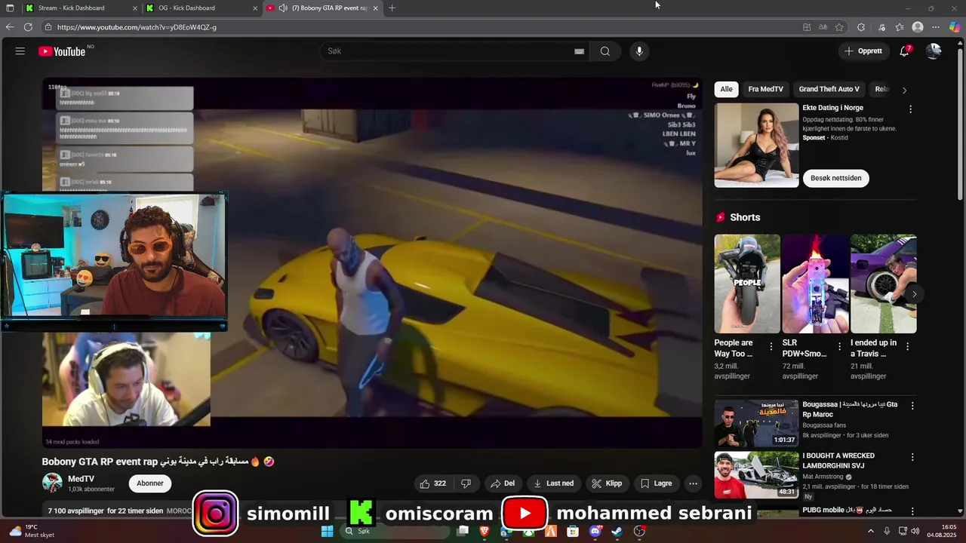Open YouTube notifications bell
This screenshot has height=543, width=966.
904,51
